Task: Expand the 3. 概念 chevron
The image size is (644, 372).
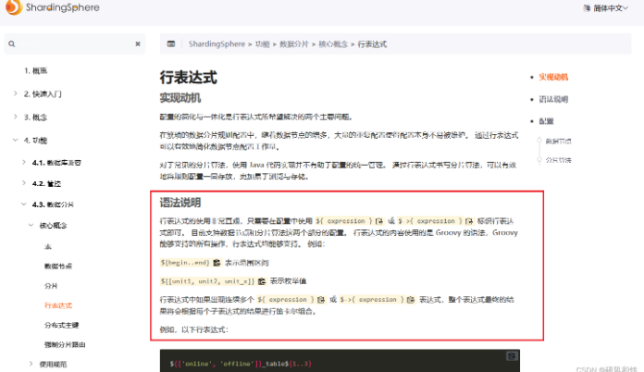Action: pyautogui.click(x=16, y=117)
